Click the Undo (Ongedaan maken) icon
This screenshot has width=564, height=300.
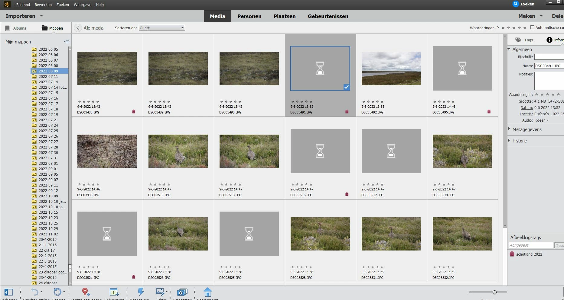[34, 292]
